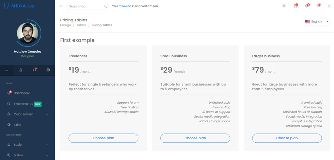
Task: Expand the Basic submenu plus
Action: pyautogui.click(x=47, y=145)
